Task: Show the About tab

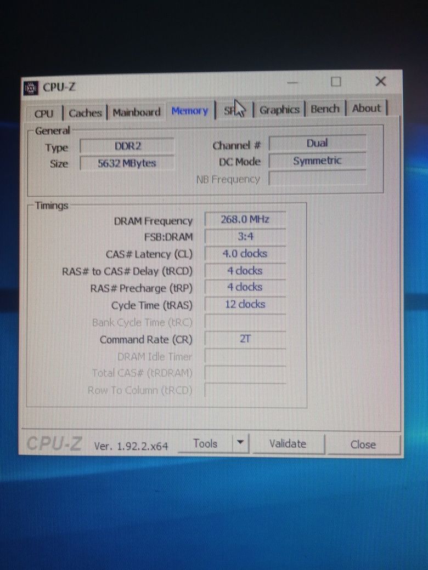Action: point(367,108)
